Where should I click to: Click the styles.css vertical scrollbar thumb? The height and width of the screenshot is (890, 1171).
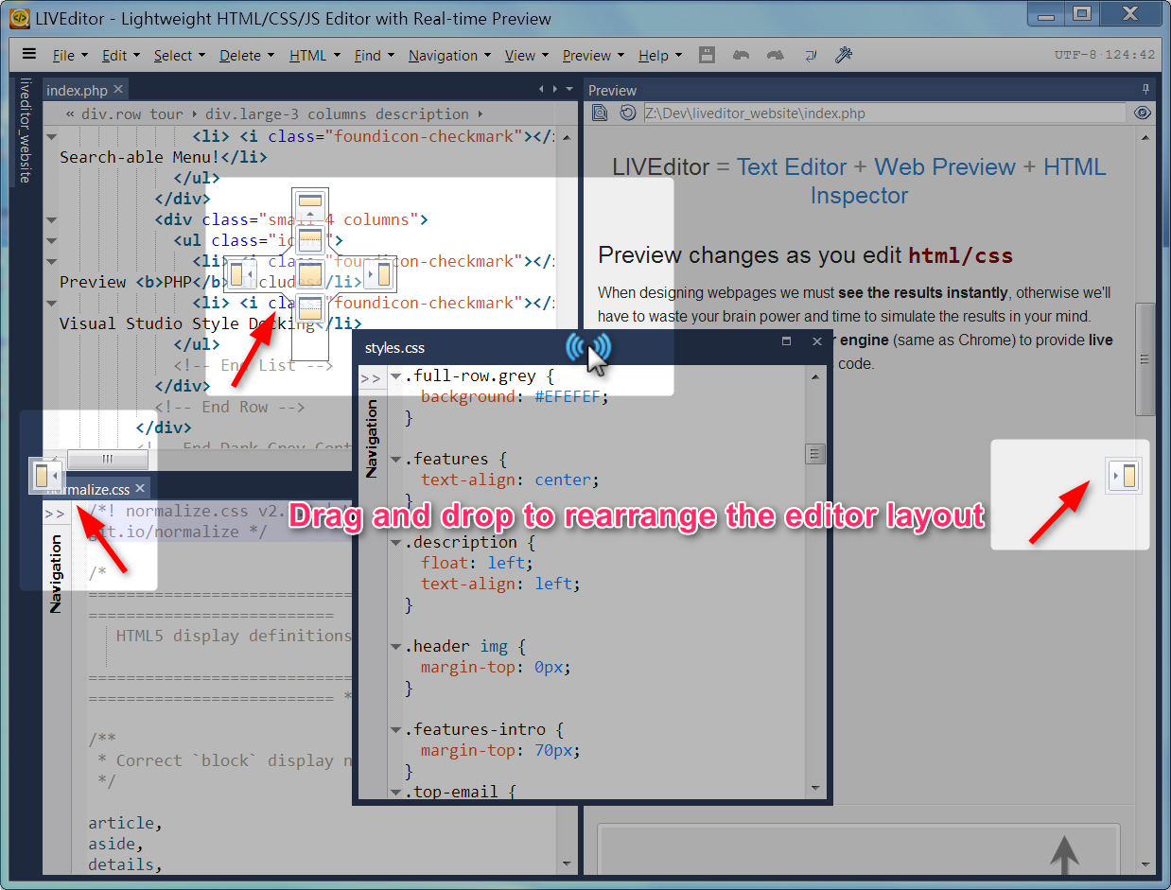(x=815, y=454)
